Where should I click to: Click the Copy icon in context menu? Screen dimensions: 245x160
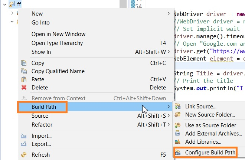tap(24, 63)
